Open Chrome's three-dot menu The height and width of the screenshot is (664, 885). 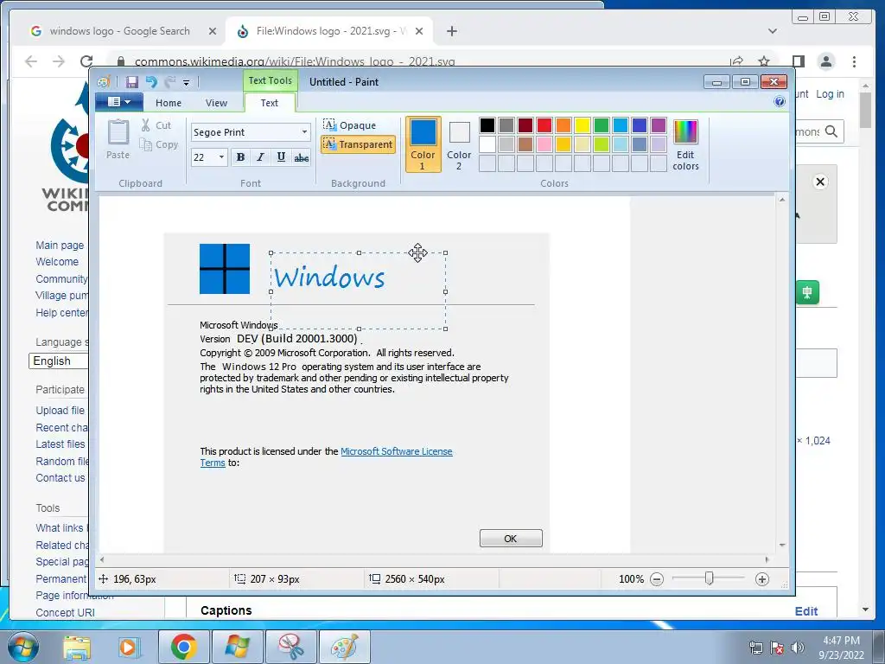click(x=854, y=61)
